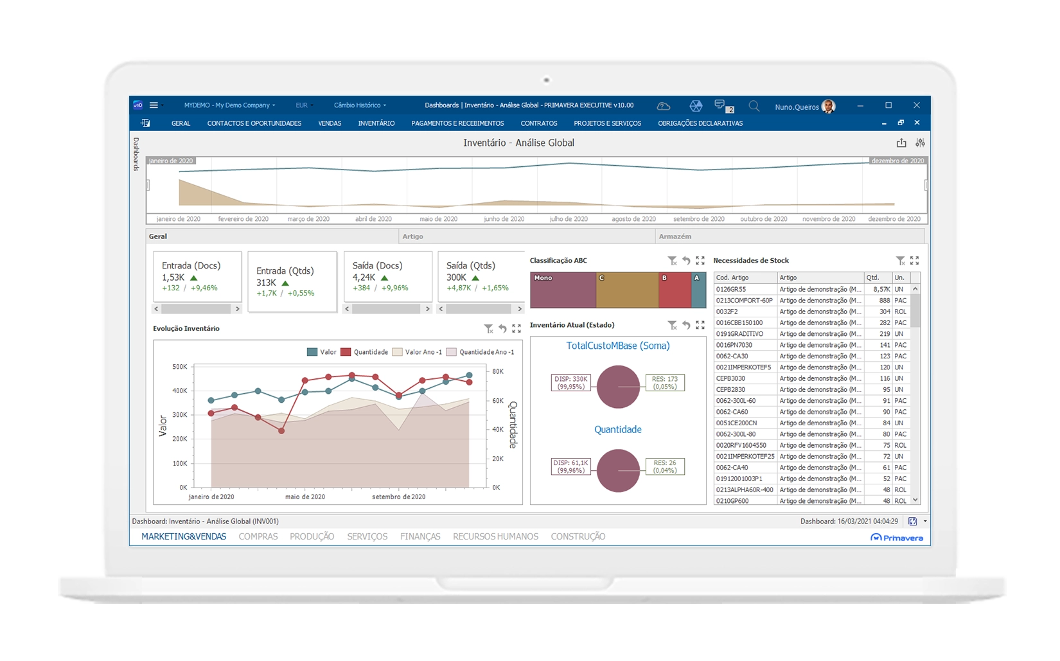Switch to the COMPRAS module

click(258, 537)
